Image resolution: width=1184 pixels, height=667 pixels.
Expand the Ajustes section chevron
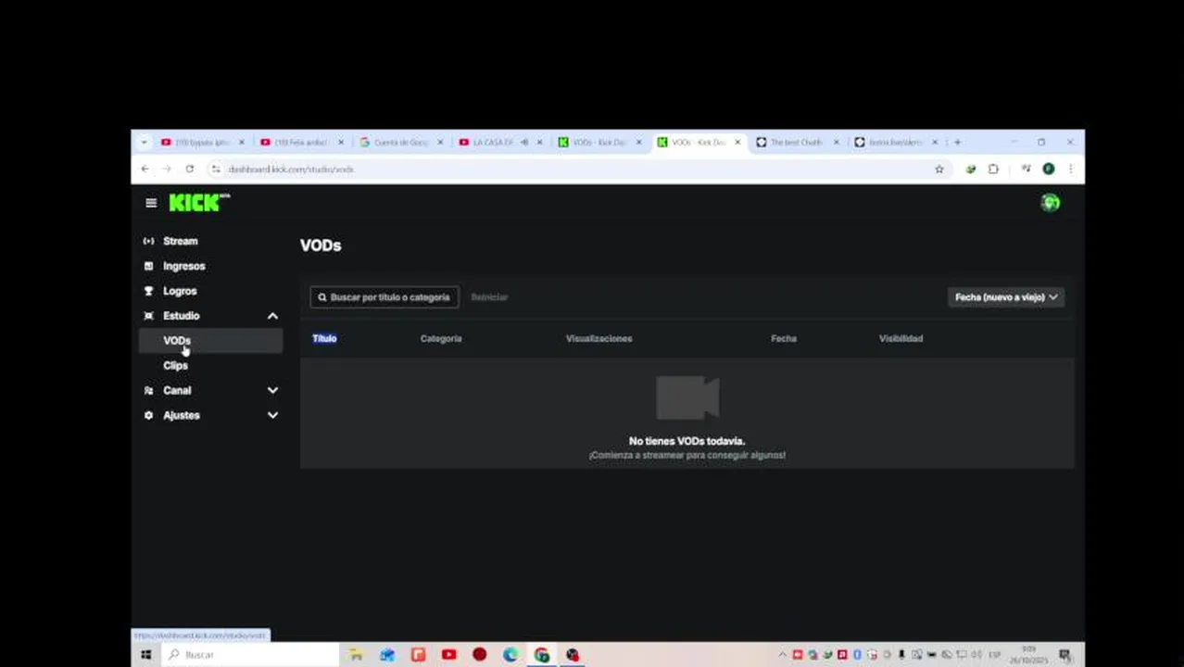pos(272,416)
